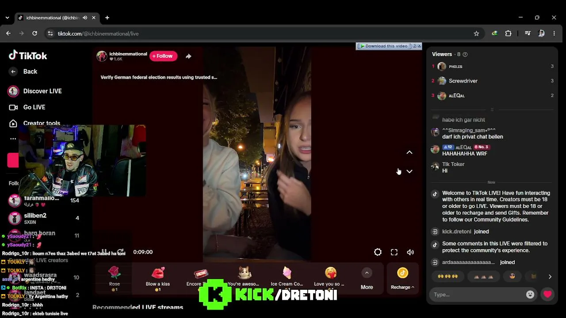This screenshot has width=566, height=318.
Task: Enter fullscreen for the live video
Action: pos(394,252)
